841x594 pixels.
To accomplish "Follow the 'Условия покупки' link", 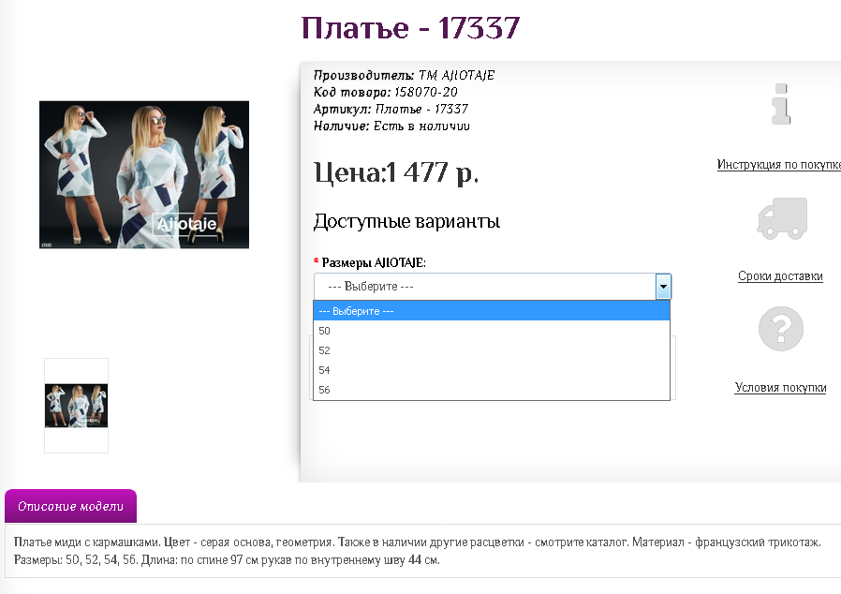I will (780, 388).
